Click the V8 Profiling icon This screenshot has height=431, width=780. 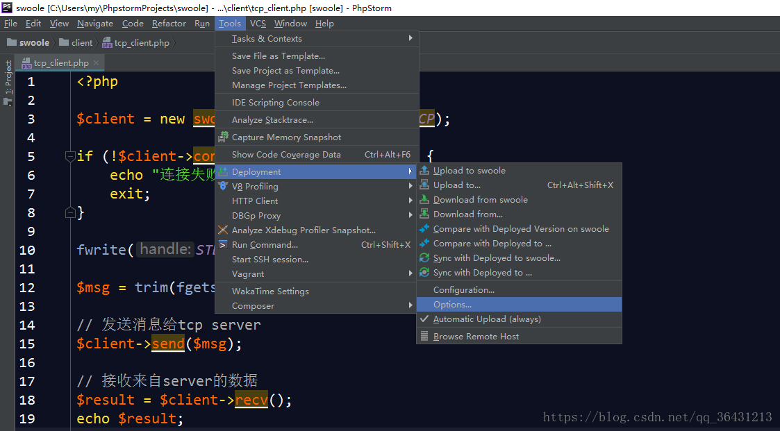click(224, 187)
